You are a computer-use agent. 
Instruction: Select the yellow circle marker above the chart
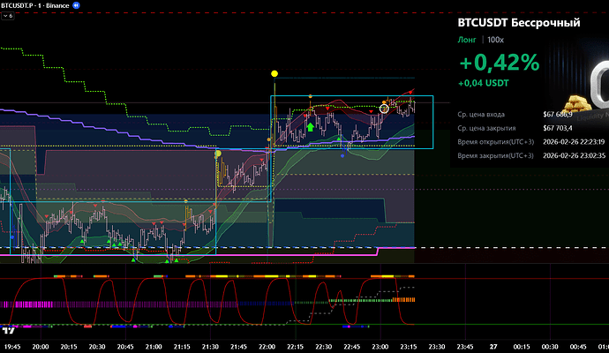[274, 73]
